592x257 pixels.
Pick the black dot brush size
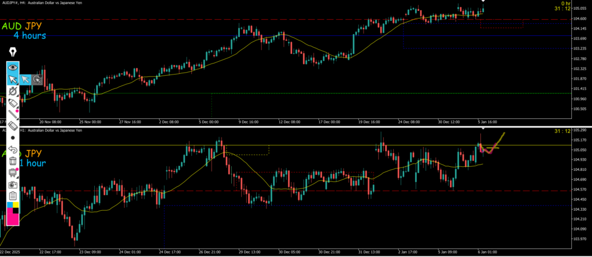(13, 138)
